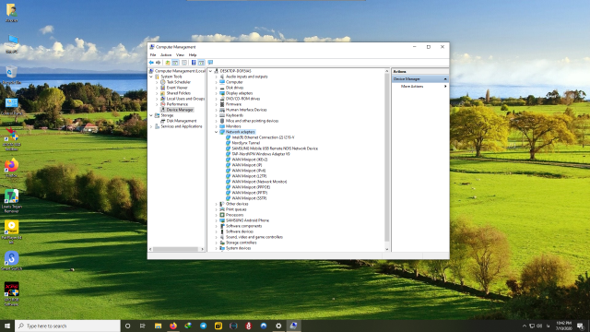590x332 pixels.
Task: Expand the Audio inputs and outputs category
Action: pos(217,77)
